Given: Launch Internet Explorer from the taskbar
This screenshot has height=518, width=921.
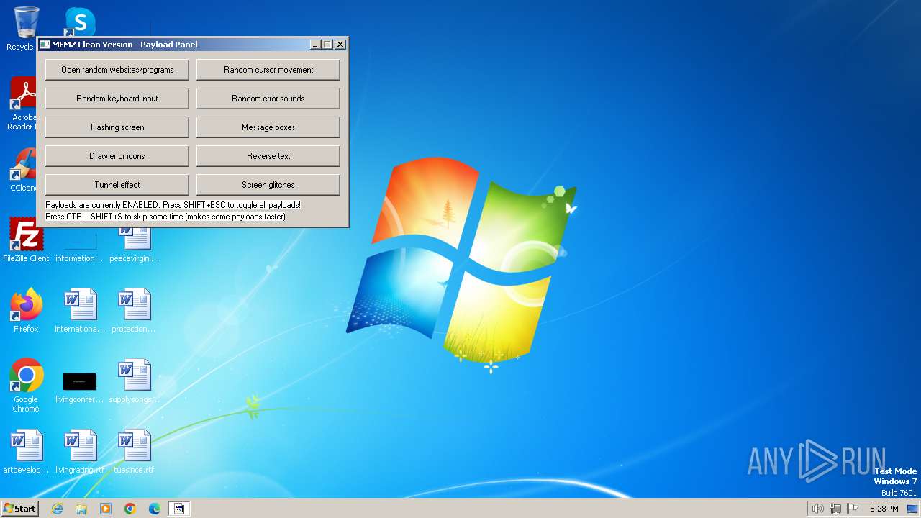Looking at the screenshot, I should (57, 509).
